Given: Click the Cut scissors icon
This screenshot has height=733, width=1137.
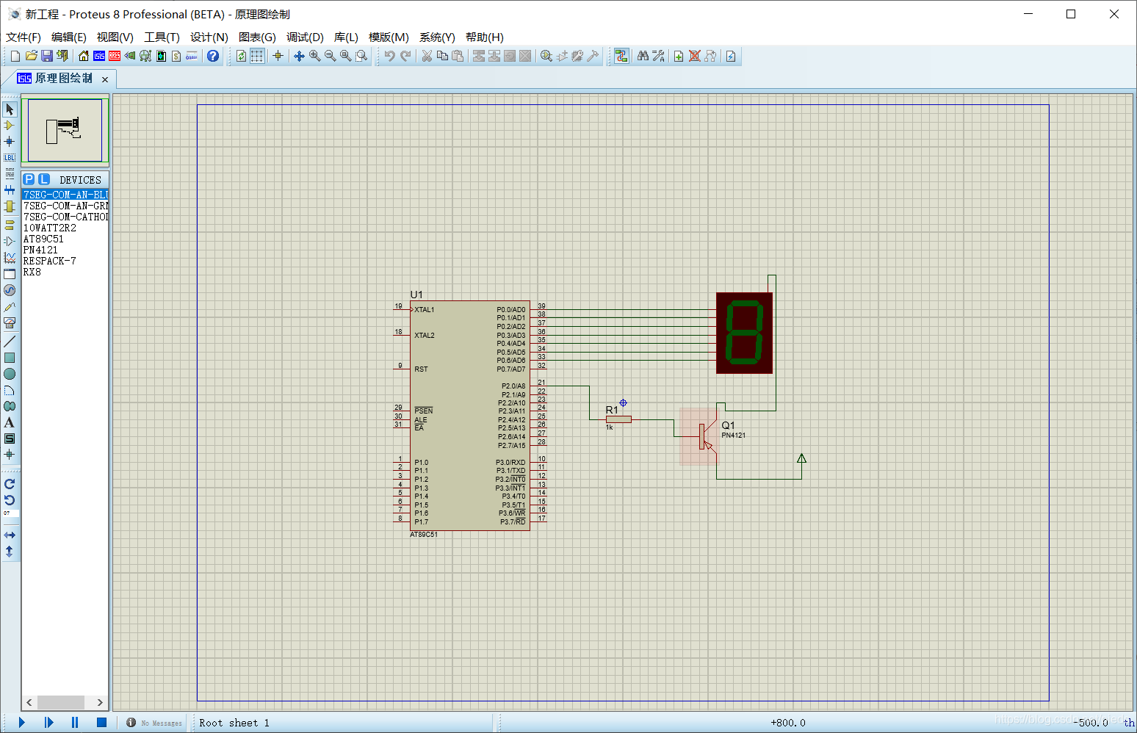Looking at the screenshot, I should [427, 56].
